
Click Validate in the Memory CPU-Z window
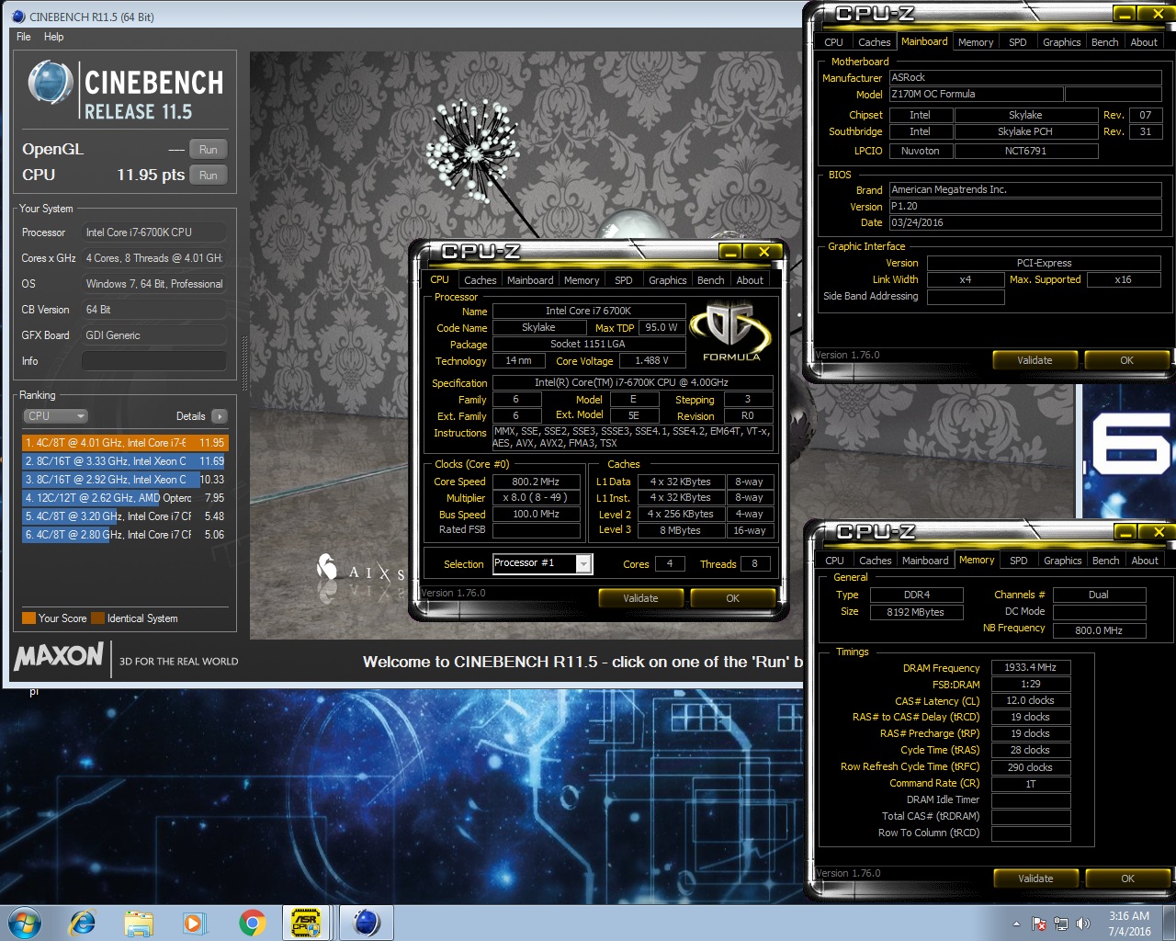[x=1035, y=879]
